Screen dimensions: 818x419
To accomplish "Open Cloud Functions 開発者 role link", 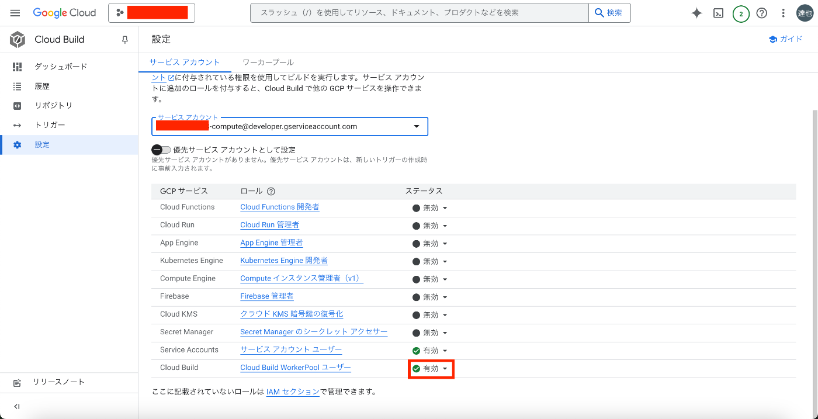I will [x=280, y=207].
